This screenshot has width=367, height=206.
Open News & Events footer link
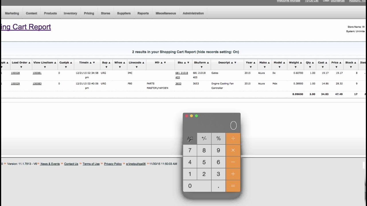click(50, 164)
